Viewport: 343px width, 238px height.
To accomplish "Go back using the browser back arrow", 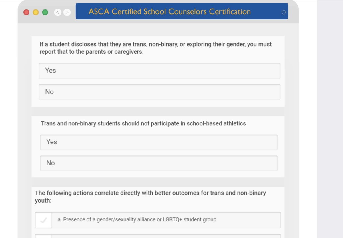I will (58, 12).
